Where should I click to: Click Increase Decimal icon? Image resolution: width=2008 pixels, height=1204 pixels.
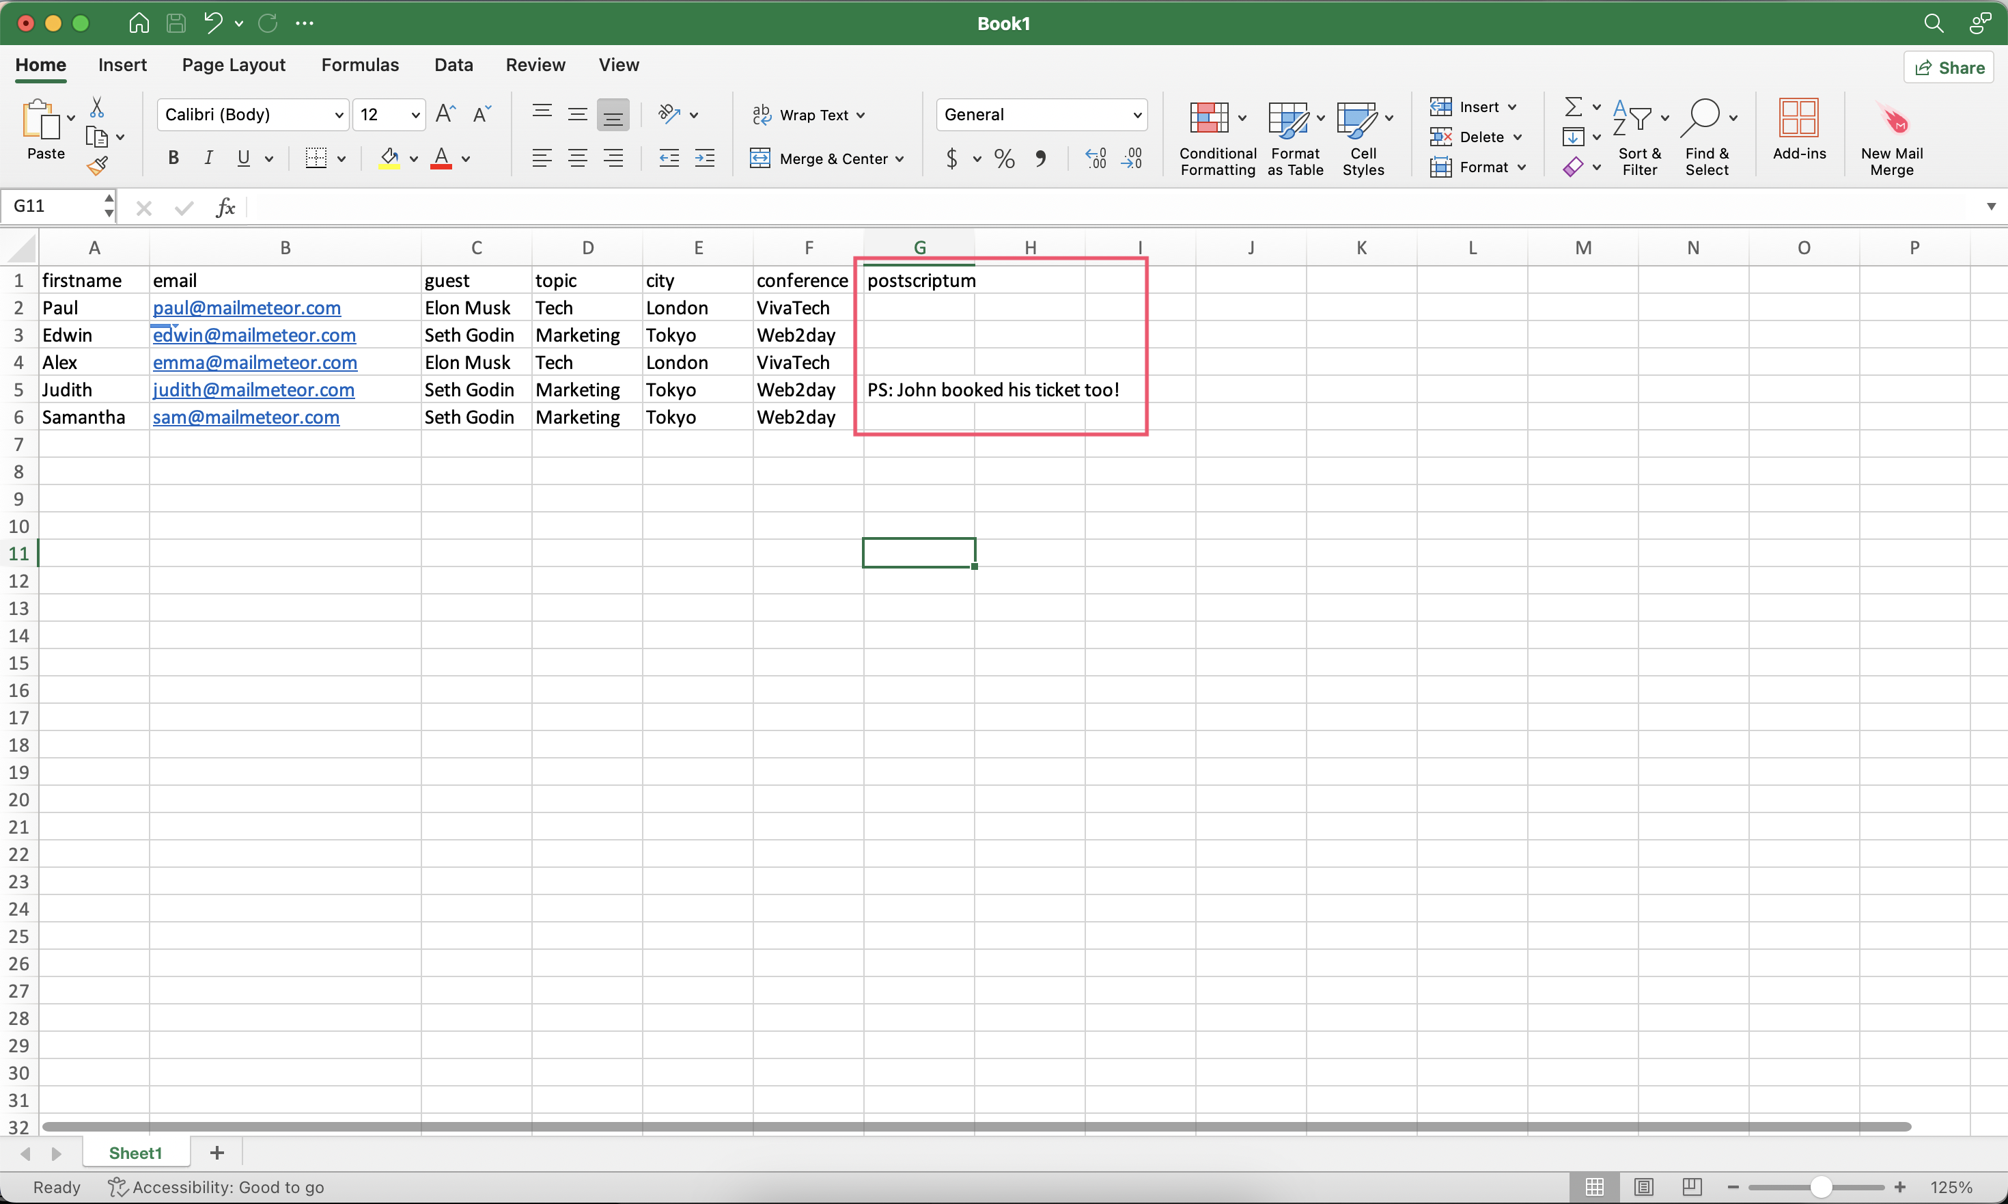[x=1096, y=159]
